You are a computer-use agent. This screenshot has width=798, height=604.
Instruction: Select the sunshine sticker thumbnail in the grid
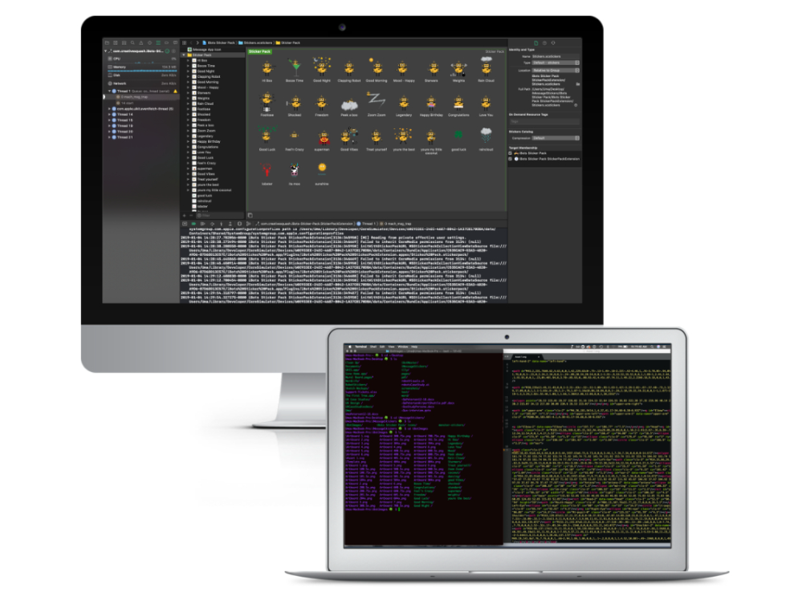point(322,170)
